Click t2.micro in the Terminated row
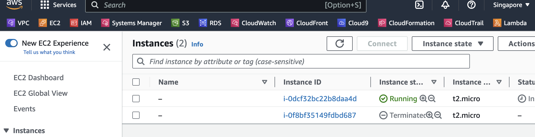The image size is (535, 137). tap(466, 115)
